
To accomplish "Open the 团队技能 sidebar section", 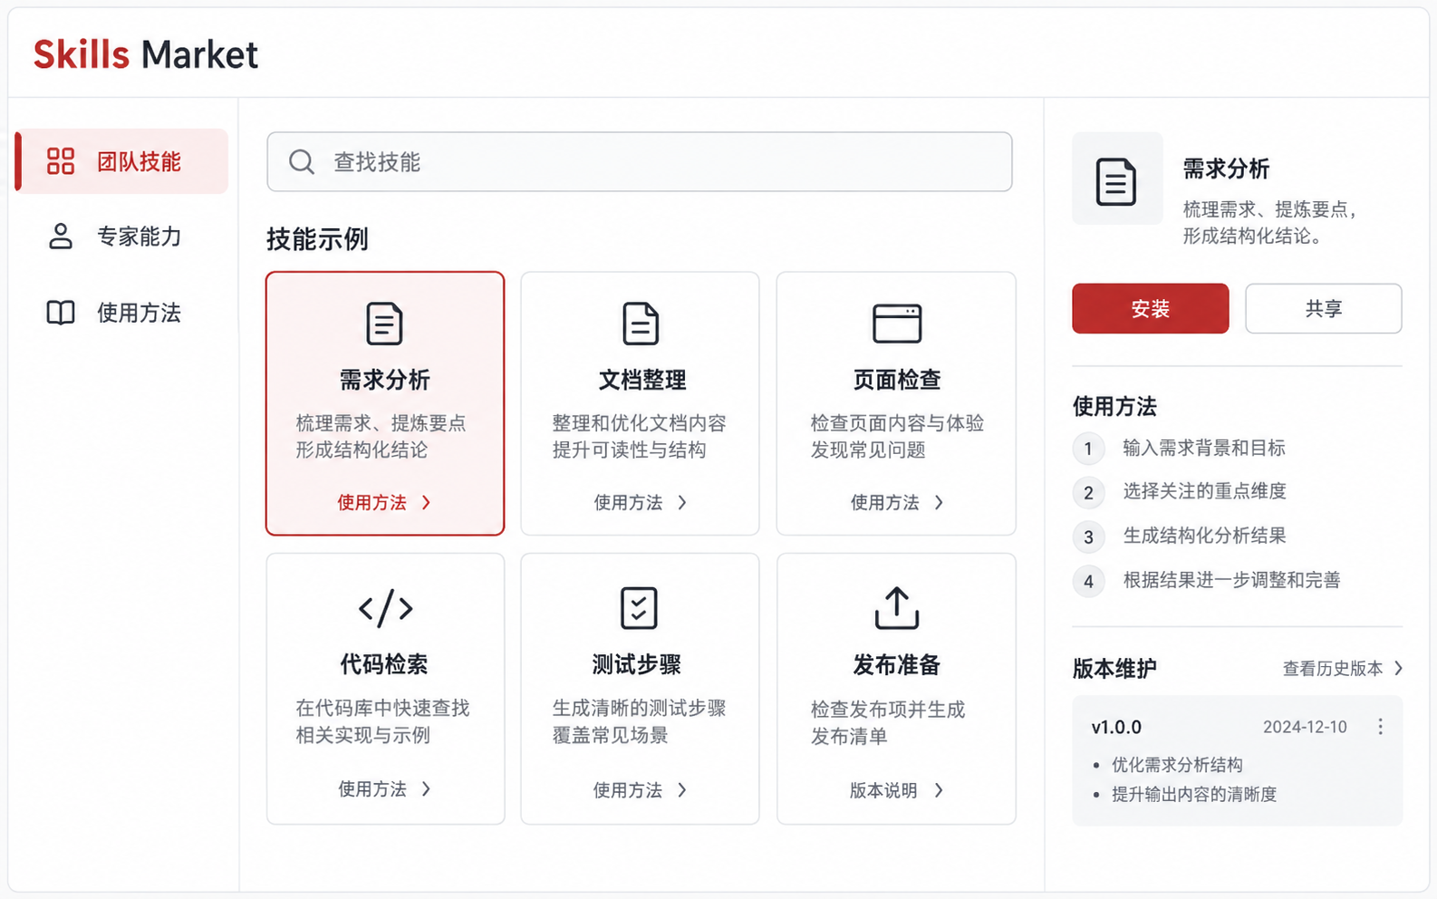I will click(x=121, y=161).
